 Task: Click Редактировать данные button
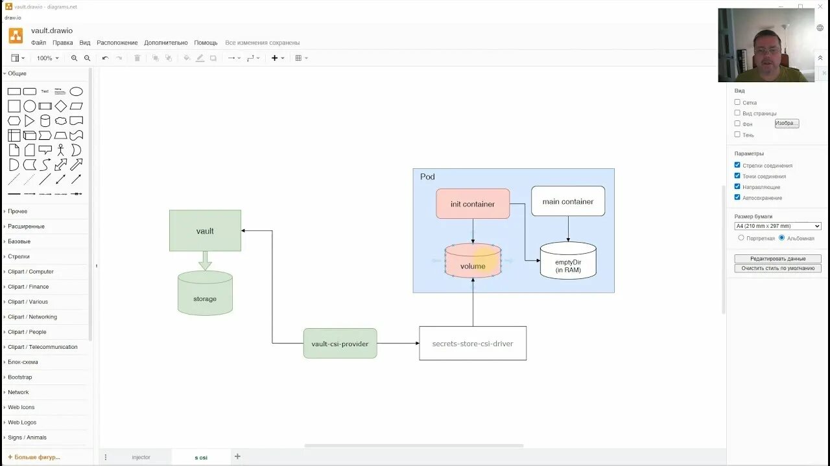(x=777, y=258)
